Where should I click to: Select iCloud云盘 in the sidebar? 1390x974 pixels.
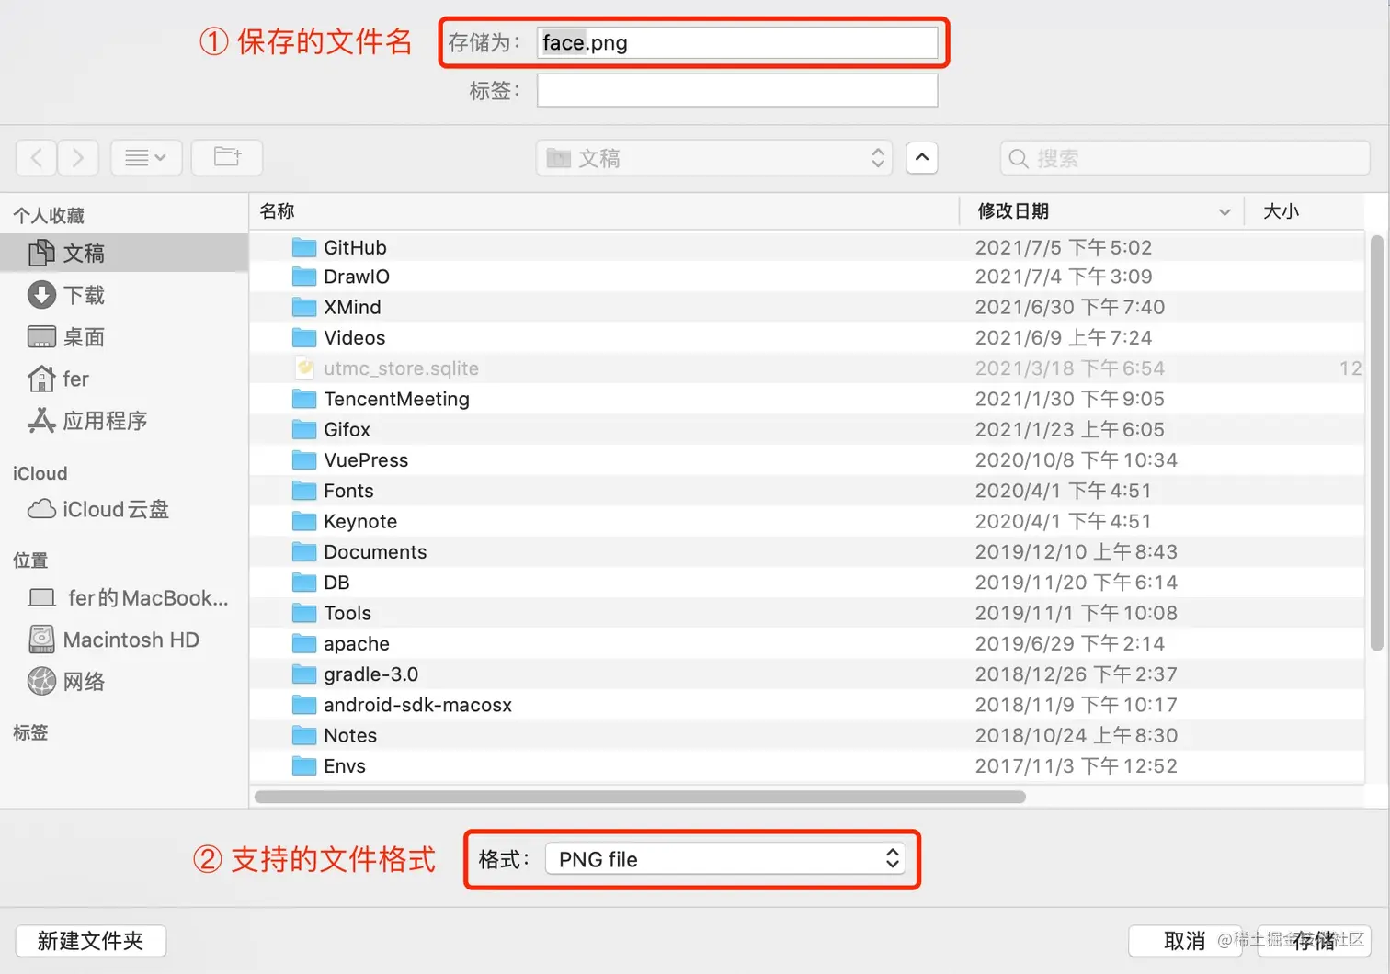pos(124,509)
